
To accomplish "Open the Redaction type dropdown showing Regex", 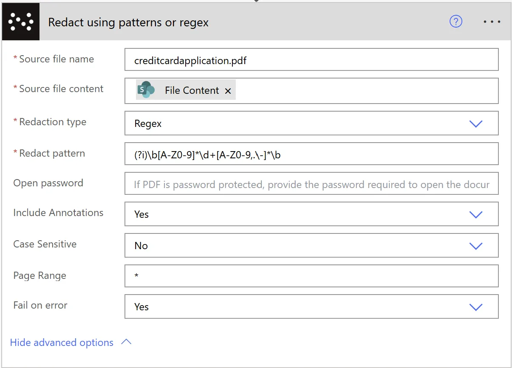I will 311,123.
